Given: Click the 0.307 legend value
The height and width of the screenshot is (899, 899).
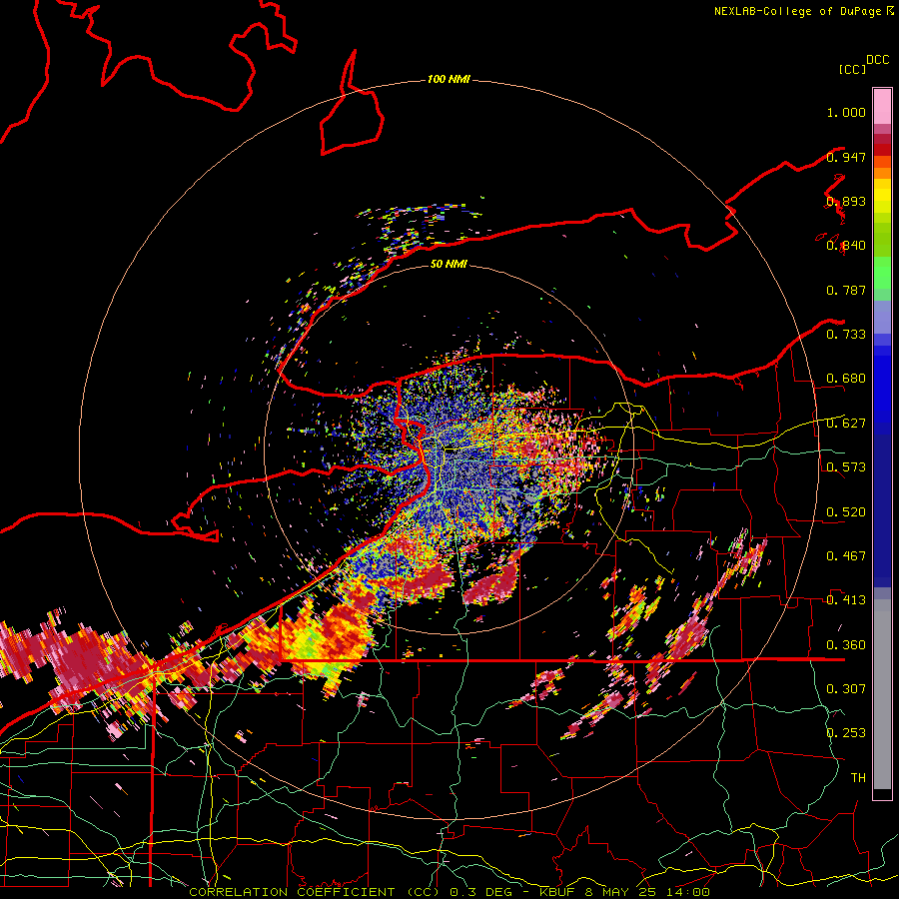Looking at the screenshot, I should 846,689.
